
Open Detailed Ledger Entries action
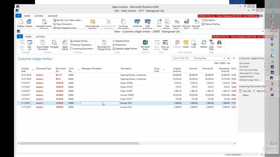coord(125,48)
